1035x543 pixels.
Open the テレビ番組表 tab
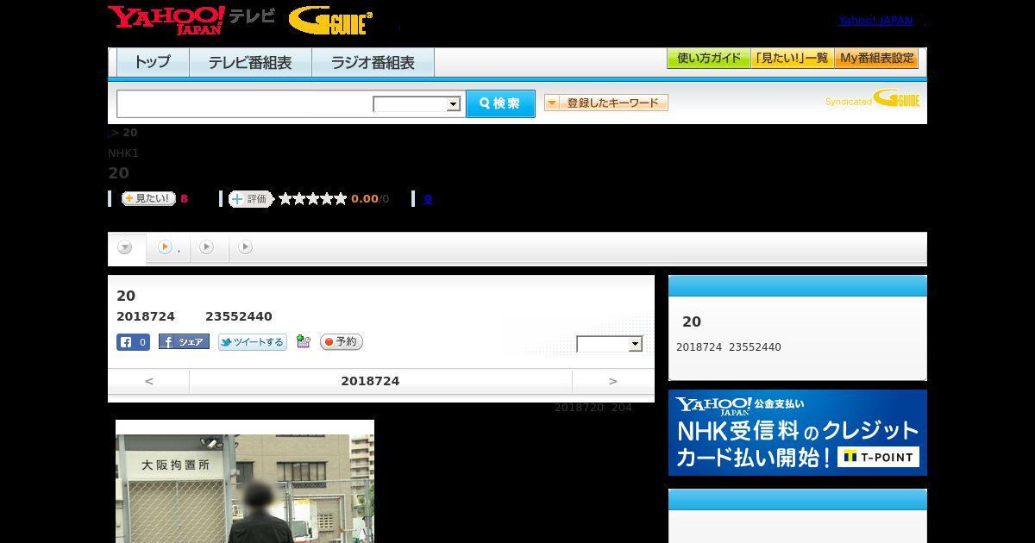click(x=250, y=62)
